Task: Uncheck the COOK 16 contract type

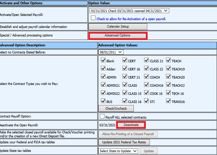Action: point(147,93)
